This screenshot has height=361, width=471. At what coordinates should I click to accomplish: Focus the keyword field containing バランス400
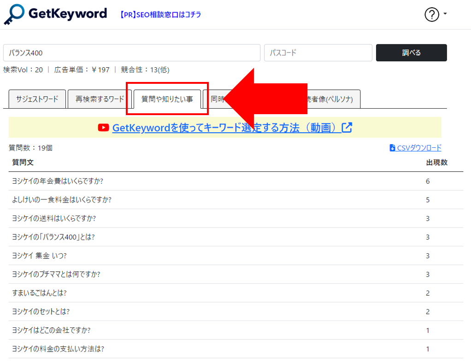[131, 53]
